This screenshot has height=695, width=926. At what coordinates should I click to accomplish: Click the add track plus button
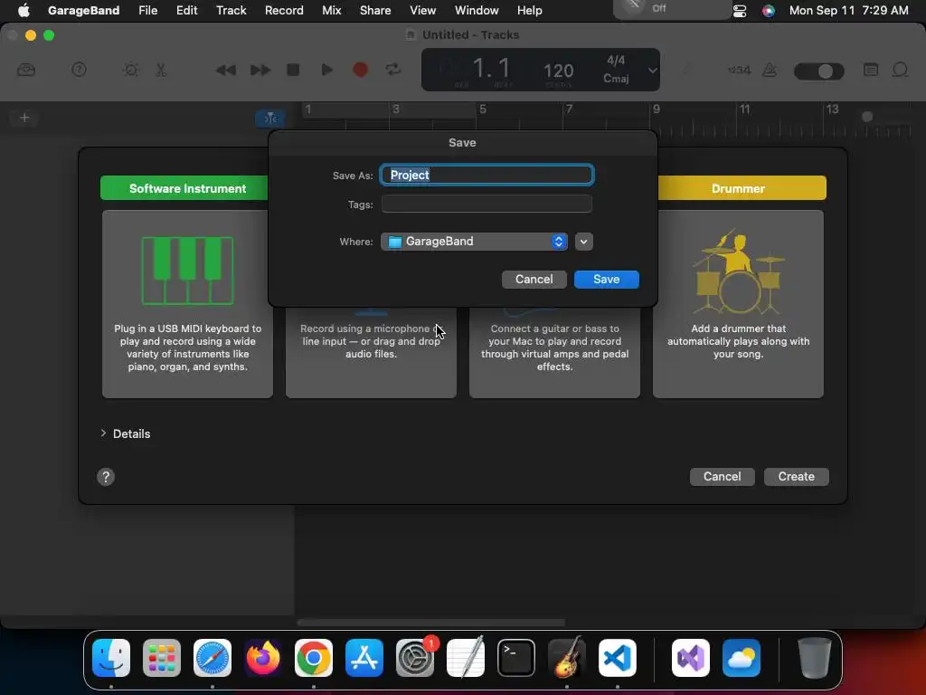(x=24, y=118)
